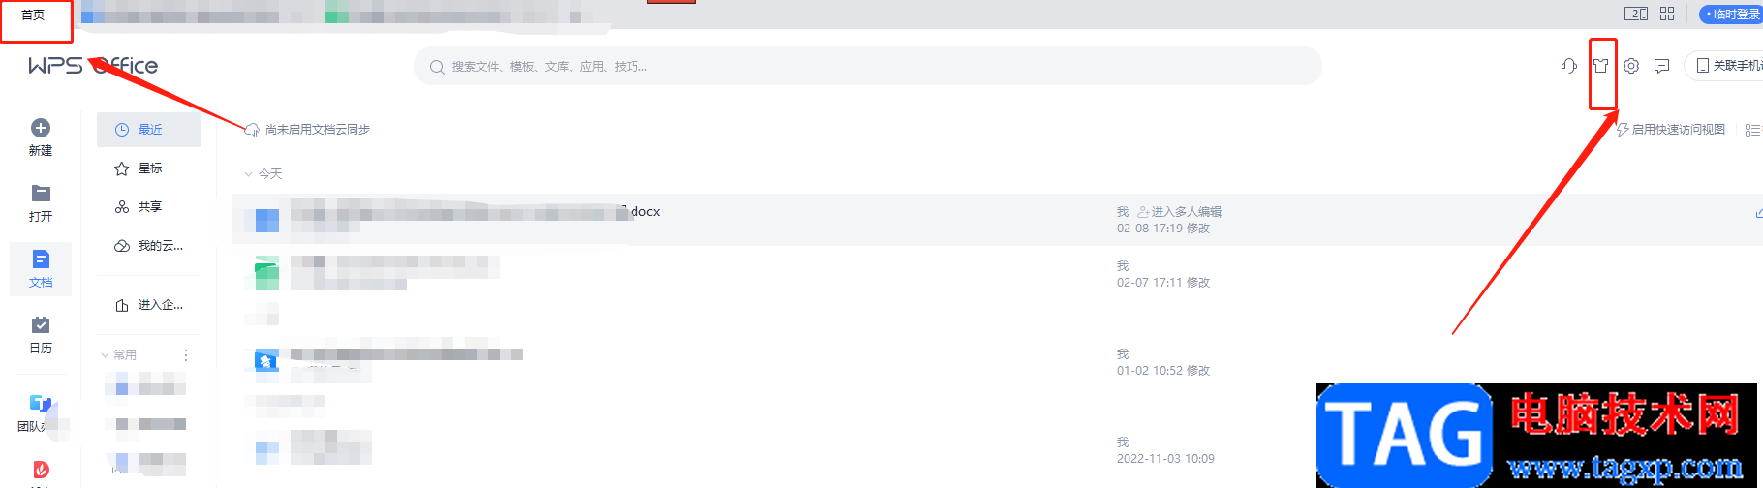Image resolution: width=1763 pixels, height=488 pixels.
Task: Click the customer service headset icon
Action: pos(1569,66)
